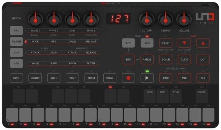Click the ENV AMT parameter label
221x130 pixels.
[x=91, y=41]
